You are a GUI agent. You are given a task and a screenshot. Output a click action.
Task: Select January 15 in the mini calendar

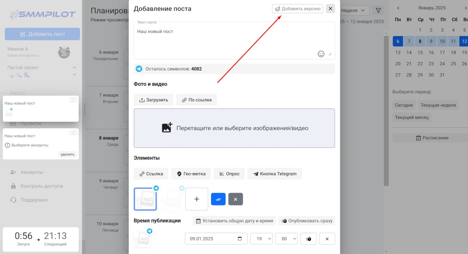coord(420,53)
